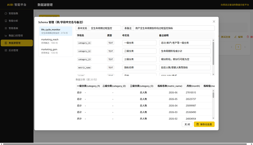Open the 智能分析 menu item
Screen dimensions: 253x145
pos(17,21)
